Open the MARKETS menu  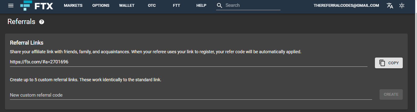pyautogui.click(x=73, y=6)
